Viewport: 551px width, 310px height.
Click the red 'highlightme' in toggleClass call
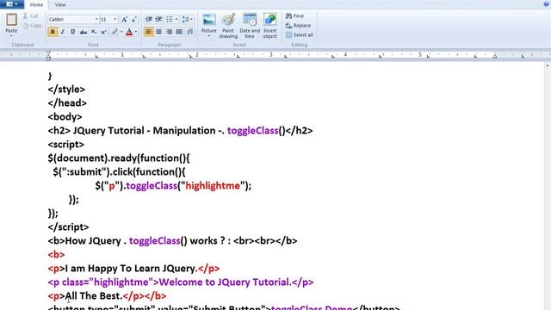point(213,186)
